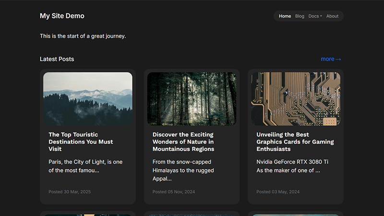This screenshot has width=384, height=216.
Task: Open 'The Top Touristic Destinations You Must Visit'
Action: pyautogui.click(x=81, y=142)
